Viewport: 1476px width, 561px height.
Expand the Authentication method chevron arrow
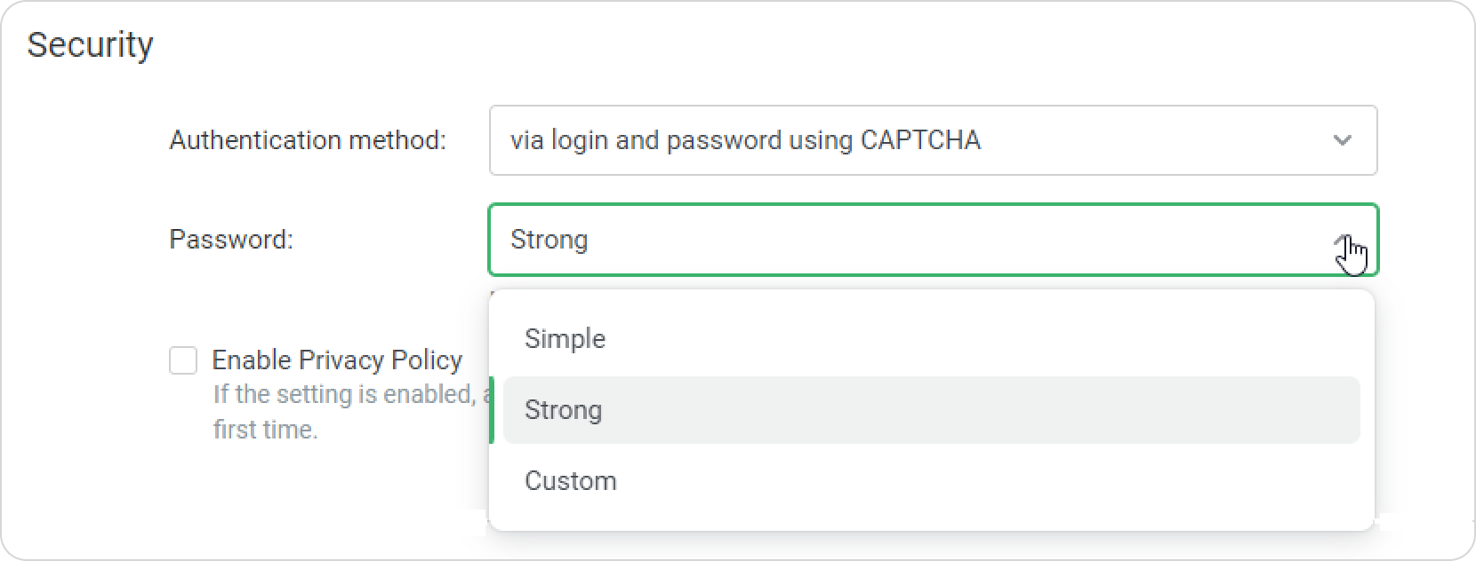click(x=1343, y=140)
